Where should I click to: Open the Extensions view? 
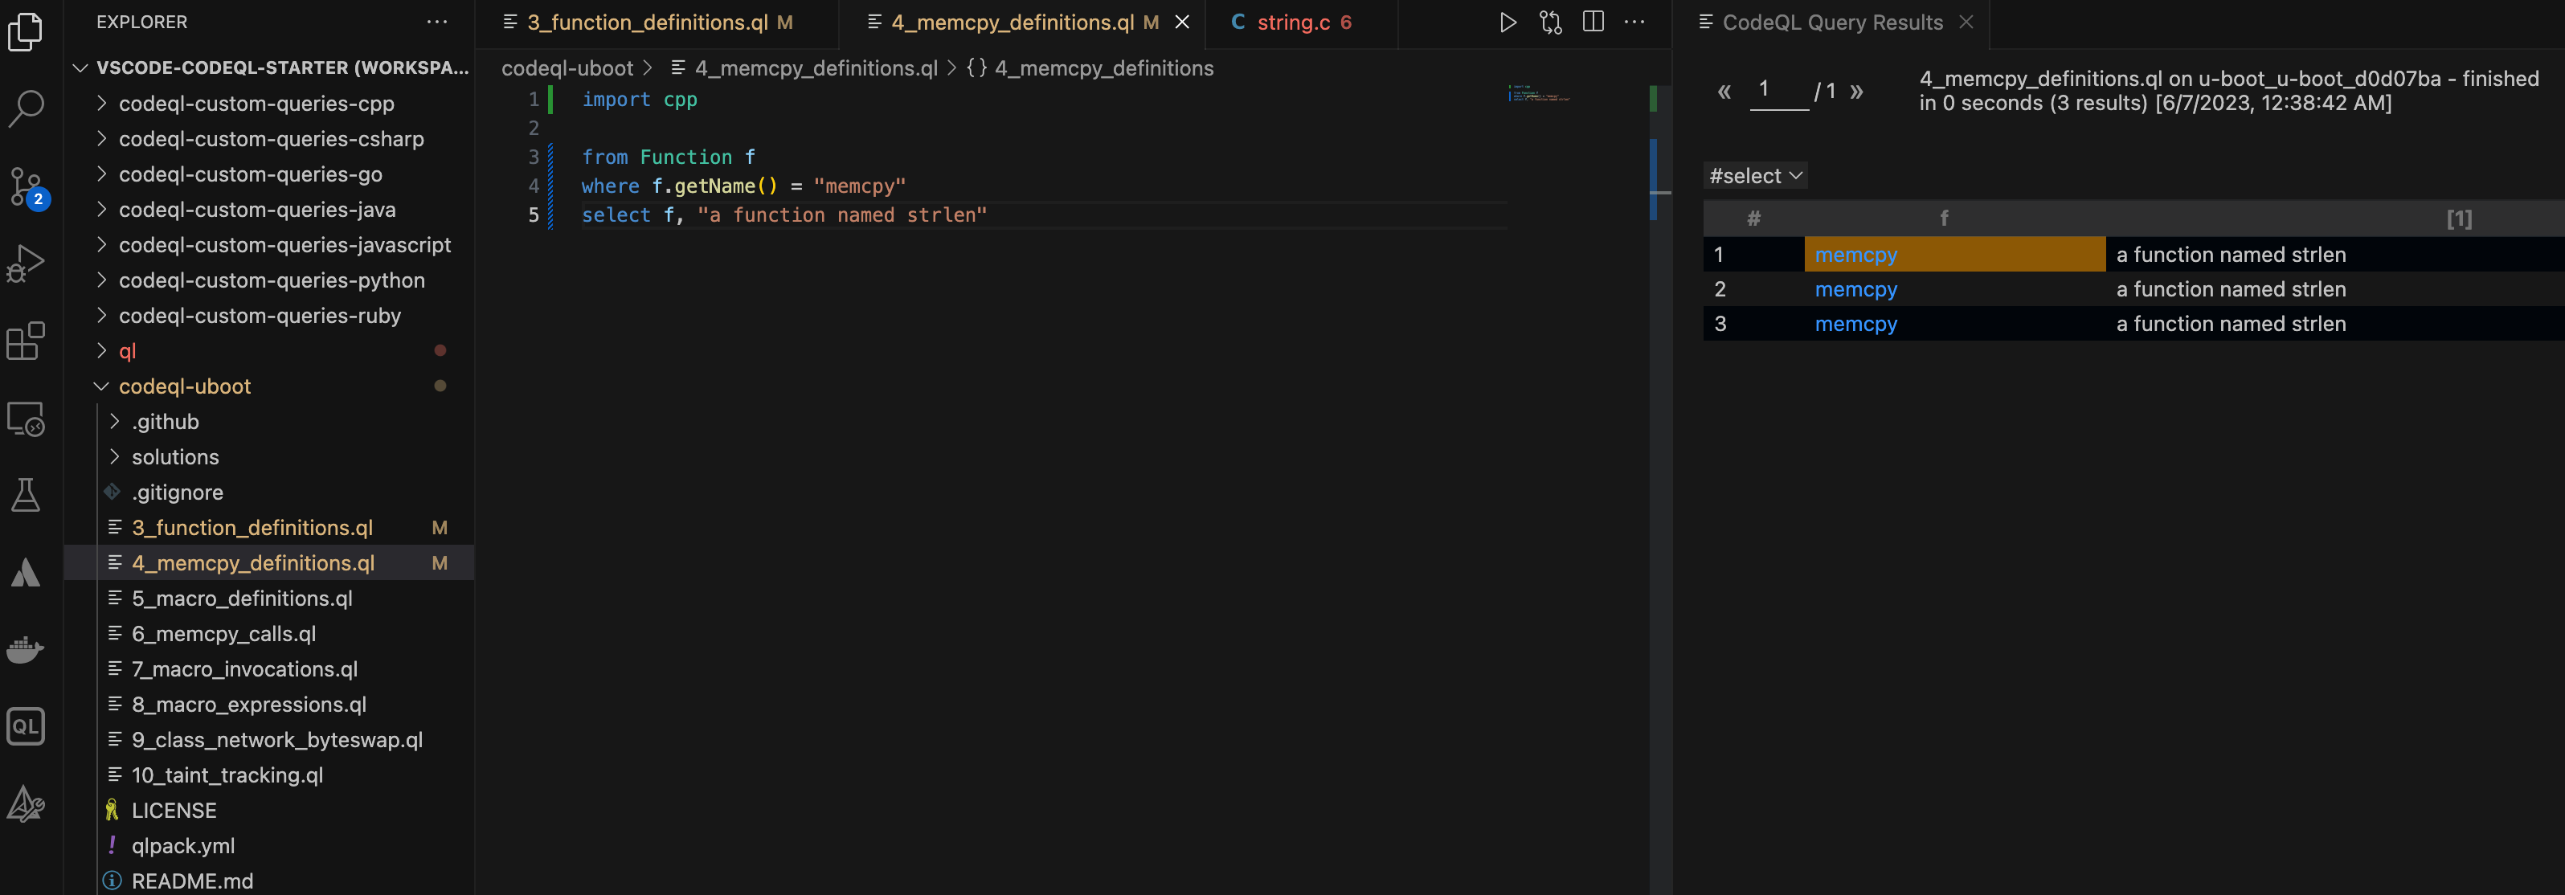click(x=25, y=341)
